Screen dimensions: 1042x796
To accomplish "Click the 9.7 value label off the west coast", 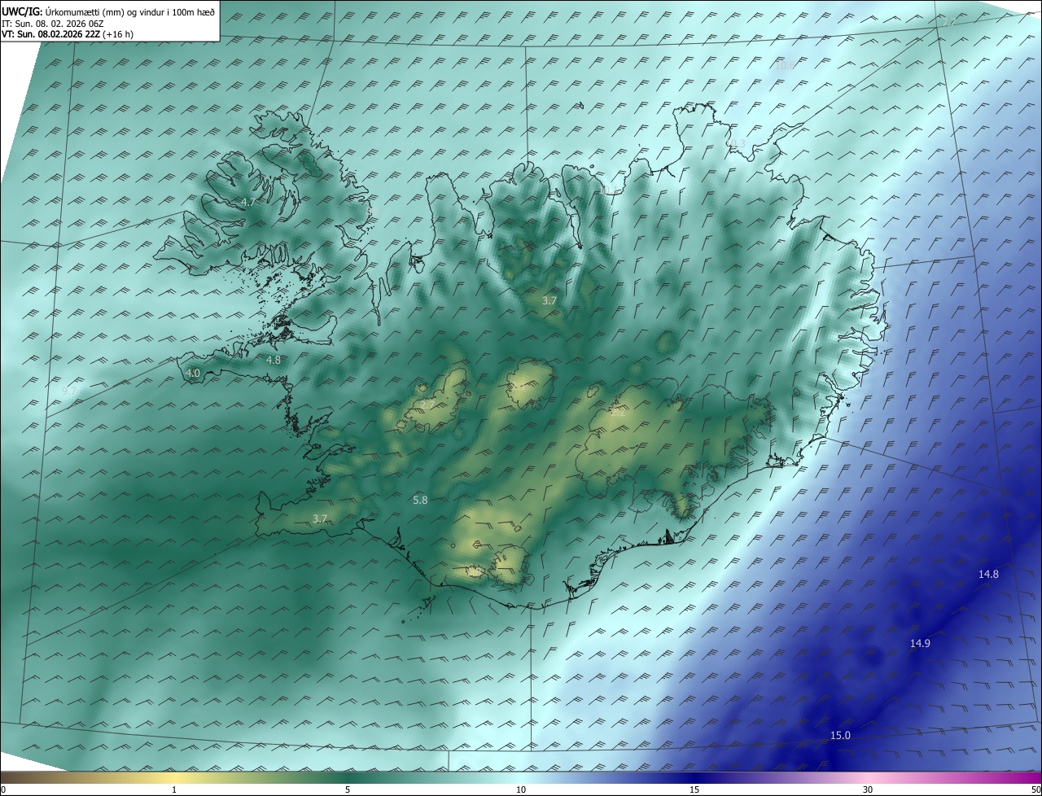I will pos(70,391).
